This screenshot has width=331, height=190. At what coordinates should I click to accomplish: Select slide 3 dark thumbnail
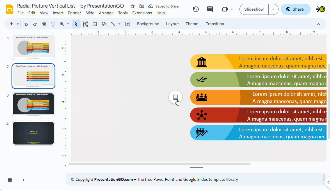coord(33,105)
